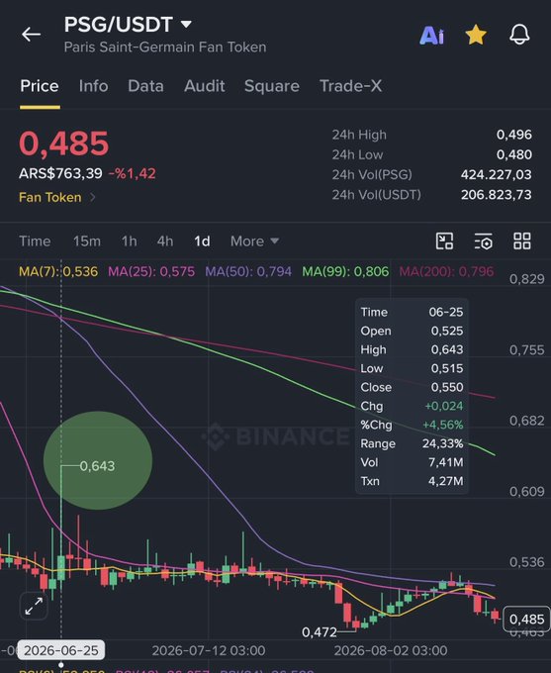Image resolution: width=551 pixels, height=673 pixels.
Task: Open the Audit tab
Action: (x=205, y=86)
